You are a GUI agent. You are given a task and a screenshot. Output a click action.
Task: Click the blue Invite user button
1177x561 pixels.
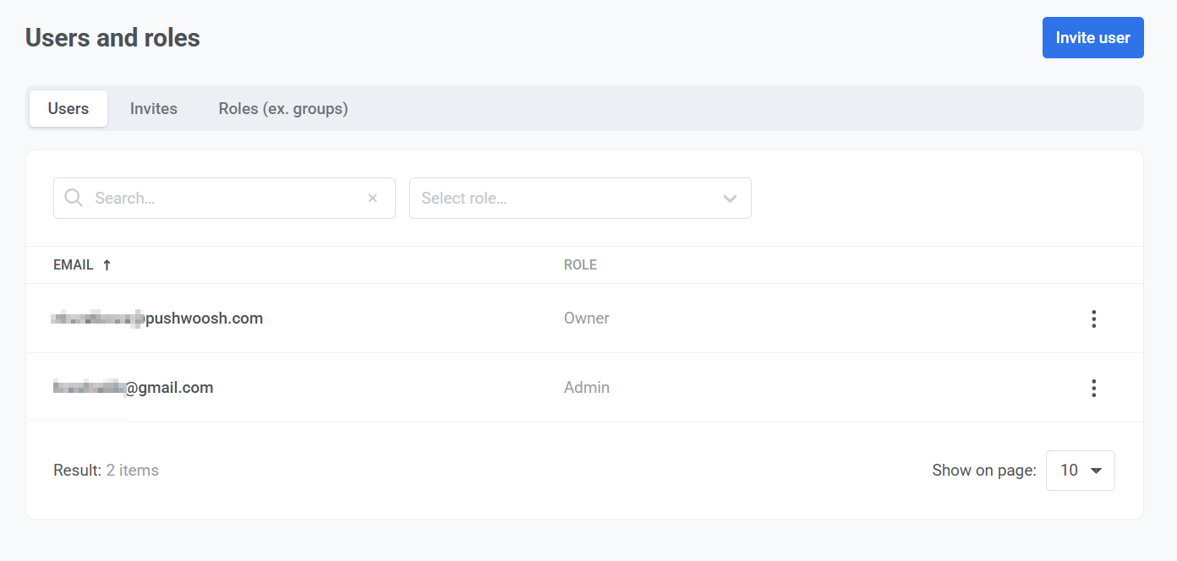tap(1092, 37)
